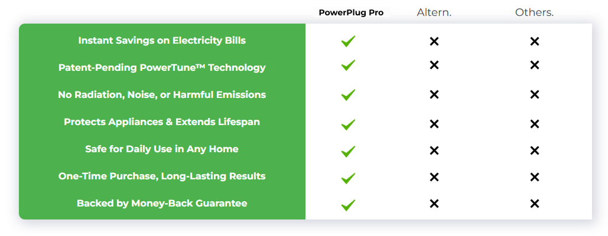Image resolution: width=608 pixels, height=236 pixels.
Task: Click the green checkmark for Instant Savings
Action: (x=348, y=41)
